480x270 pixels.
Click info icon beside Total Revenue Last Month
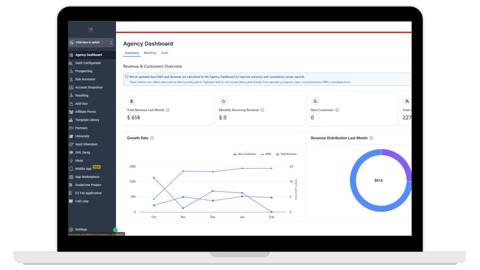[168, 110]
